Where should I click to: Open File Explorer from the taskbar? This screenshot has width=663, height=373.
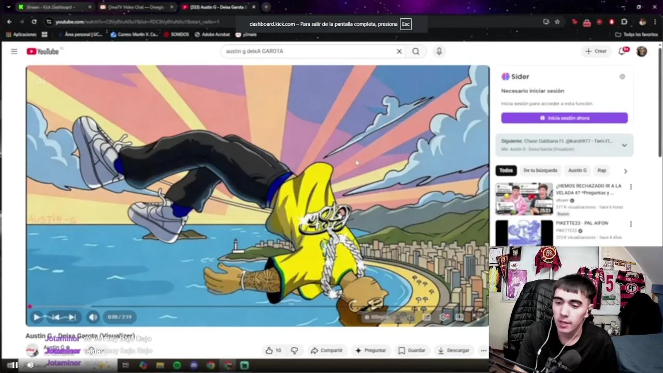(x=160, y=365)
